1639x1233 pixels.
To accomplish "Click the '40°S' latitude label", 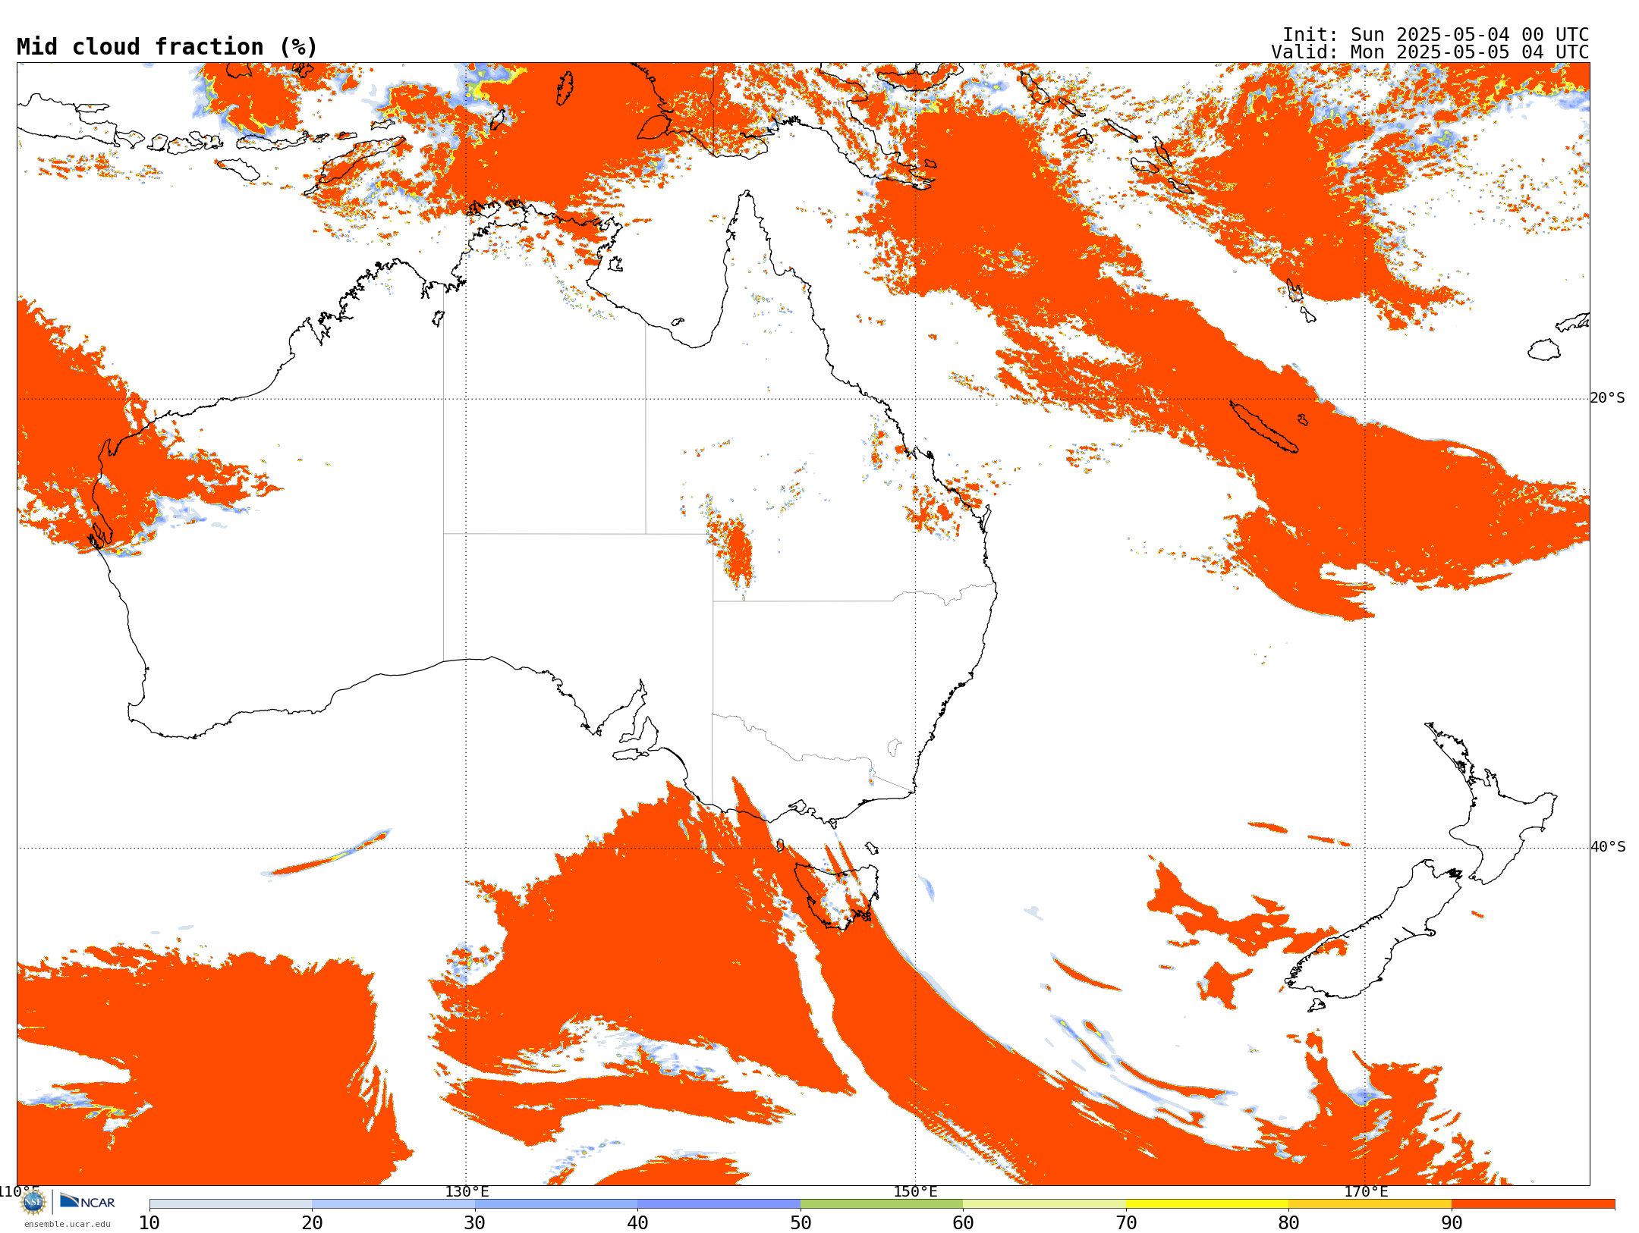I will pyautogui.click(x=1608, y=847).
